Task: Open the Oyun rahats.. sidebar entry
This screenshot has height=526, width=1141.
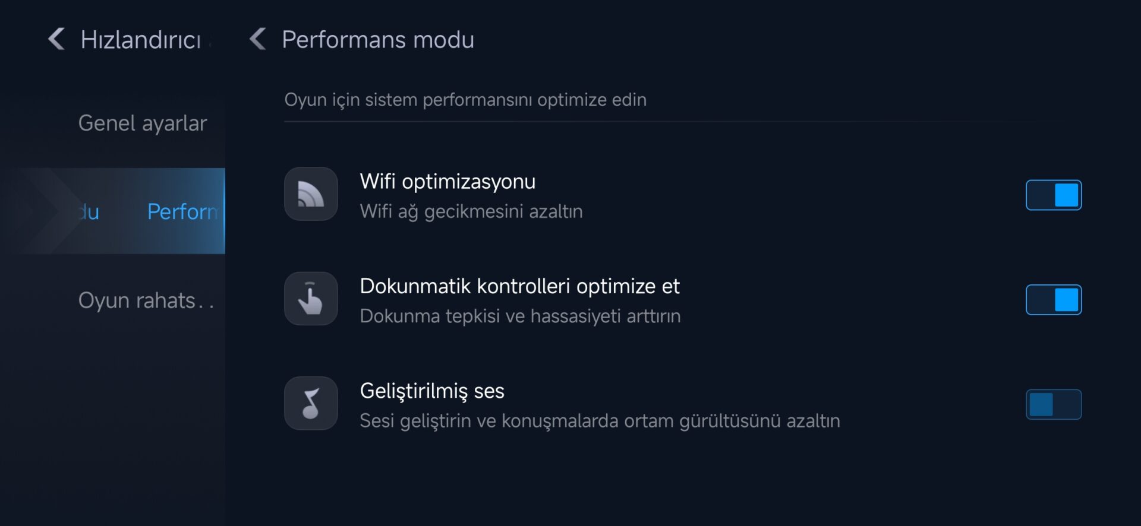Action: (x=146, y=300)
